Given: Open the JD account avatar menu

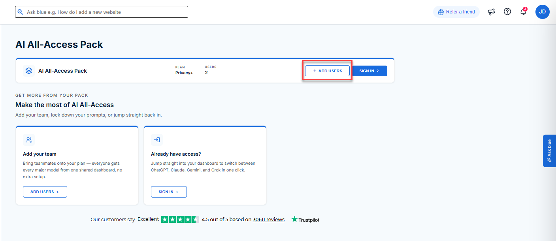Looking at the screenshot, I should pos(543,12).
